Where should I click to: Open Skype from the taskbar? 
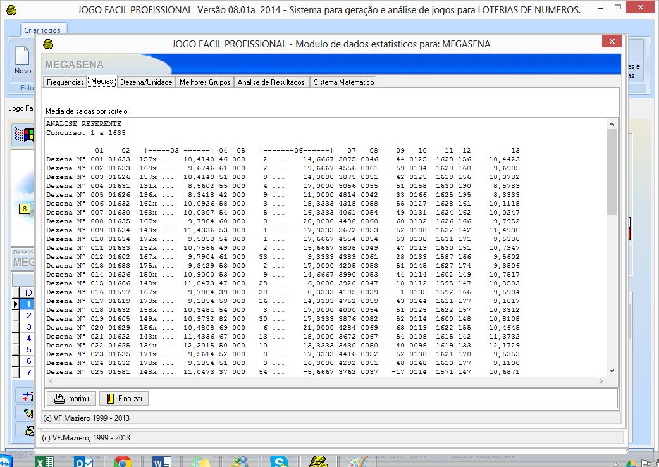click(x=280, y=461)
